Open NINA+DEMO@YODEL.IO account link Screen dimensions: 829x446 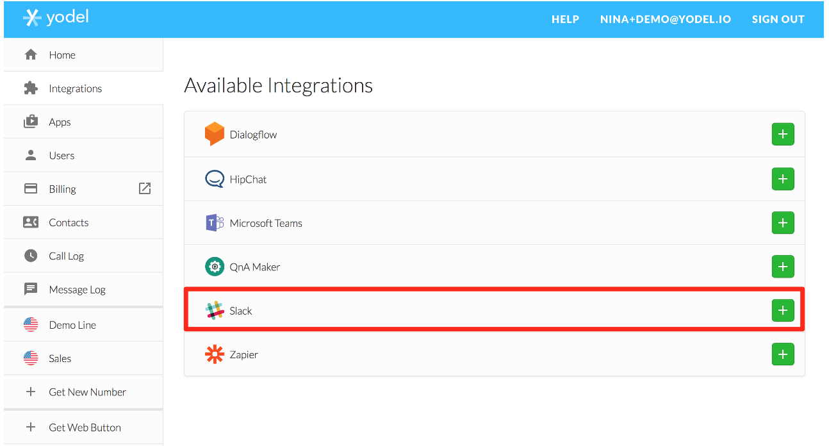tap(666, 19)
